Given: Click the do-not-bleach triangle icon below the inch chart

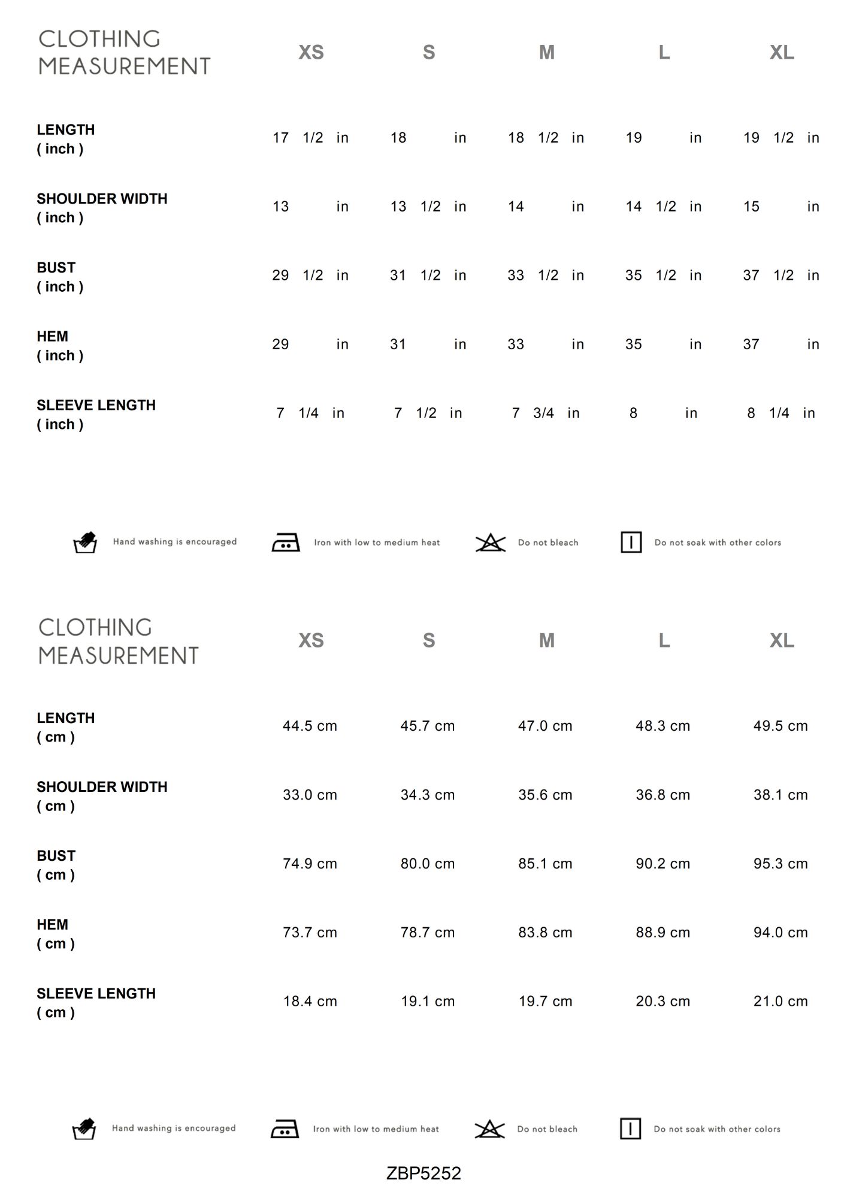Looking at the screenshot, I should pos(491,543).
